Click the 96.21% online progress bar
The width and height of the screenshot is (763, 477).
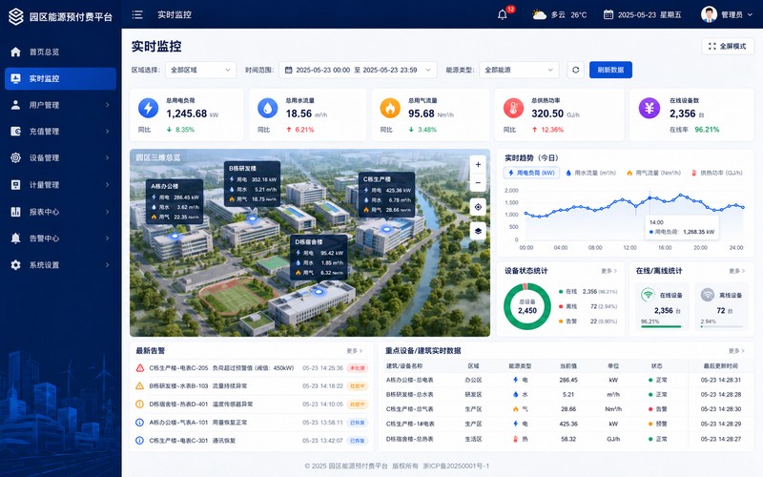[661, 327]
